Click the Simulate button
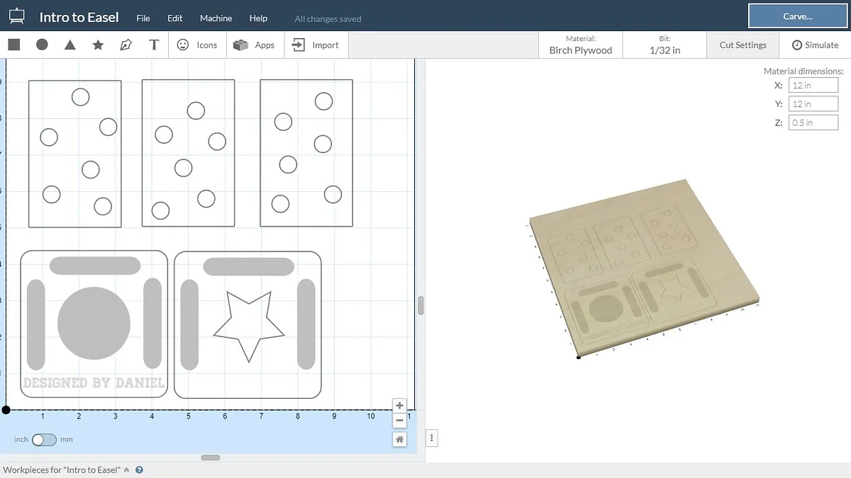 (x=815, y=45)
